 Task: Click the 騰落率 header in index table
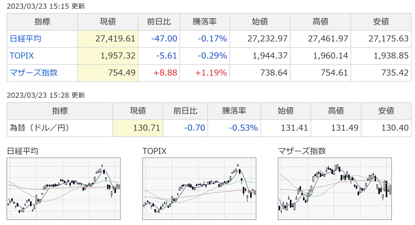tap(204, 21)
